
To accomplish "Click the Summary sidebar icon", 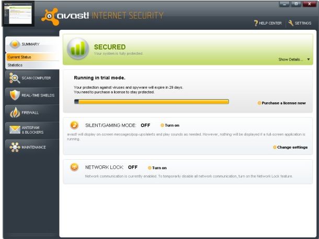I will (x=15, y=44).
